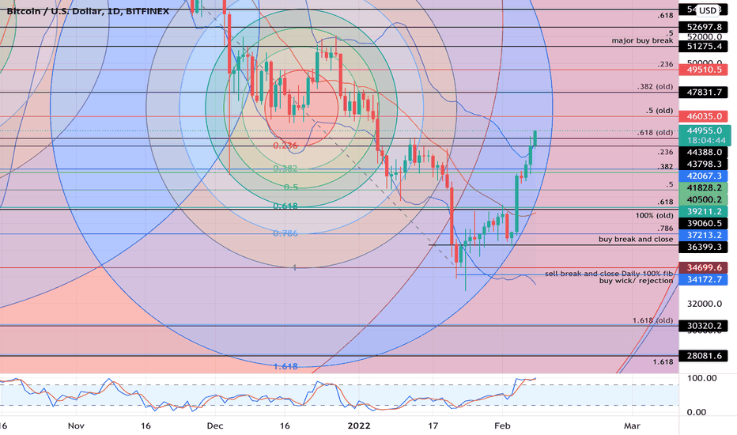Select the 30320.2 price label

click(704, 325)
